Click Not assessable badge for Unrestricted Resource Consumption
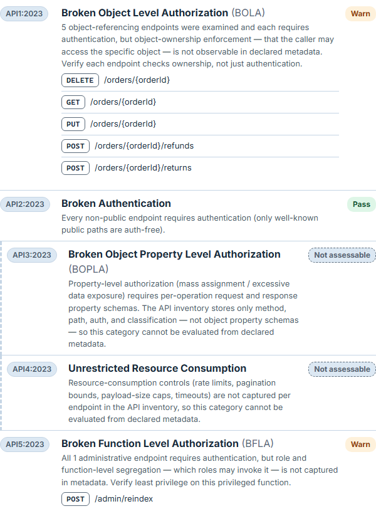 [342, 369]
